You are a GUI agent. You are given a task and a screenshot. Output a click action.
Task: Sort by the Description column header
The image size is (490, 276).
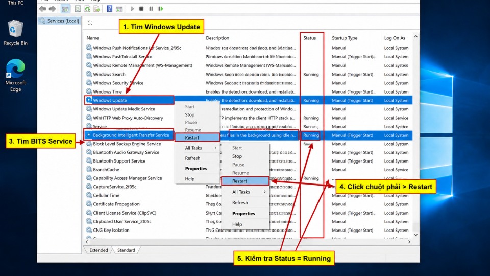(x=217, y=38)
